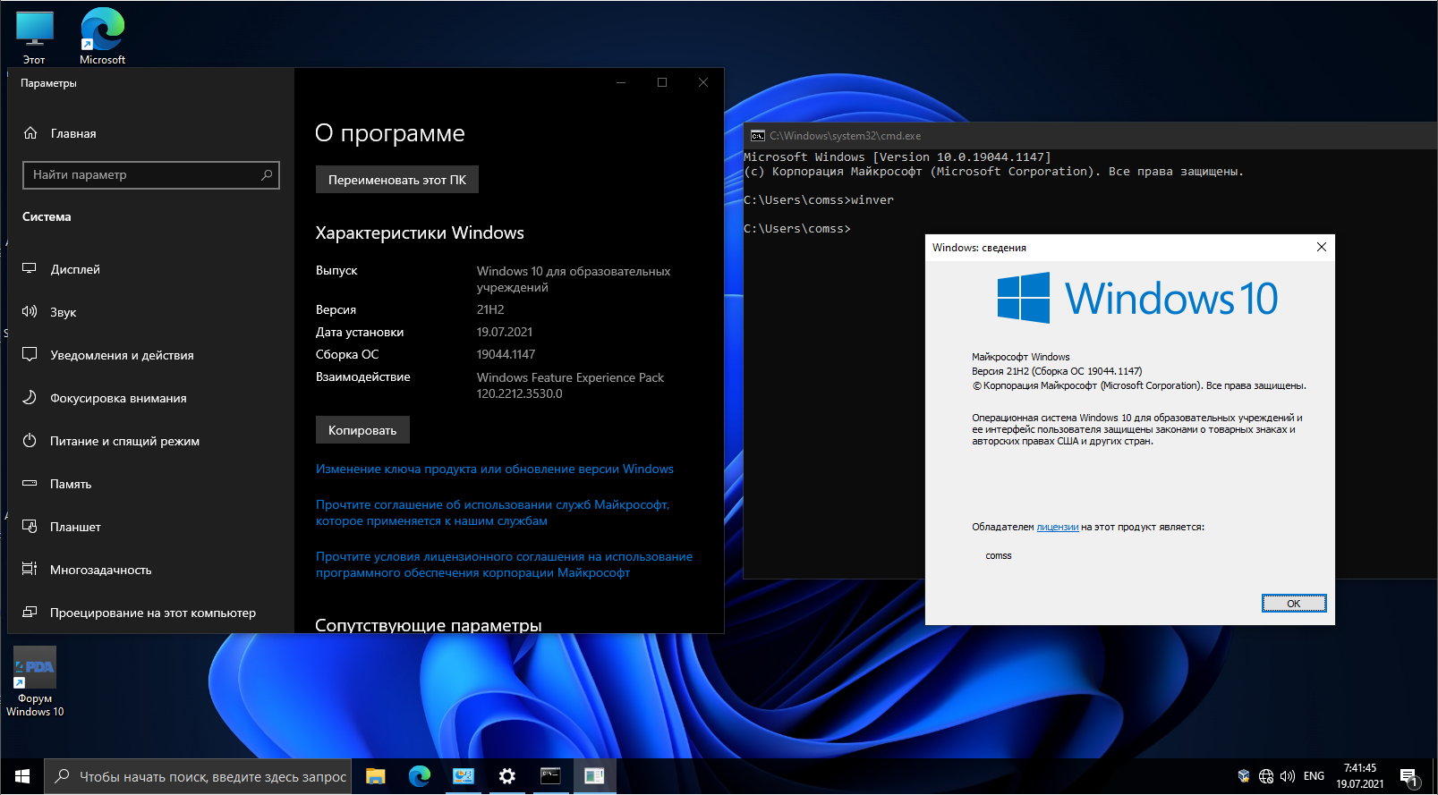Image resolution: width=1438 pixels, height=795 pixels.
Task: Click the Характеристики Windows heading
Action: 420,233
